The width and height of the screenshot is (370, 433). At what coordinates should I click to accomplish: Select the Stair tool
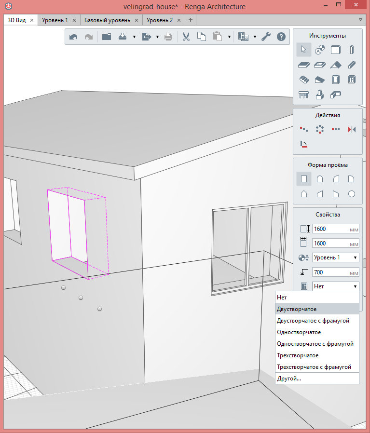[304, 80]
